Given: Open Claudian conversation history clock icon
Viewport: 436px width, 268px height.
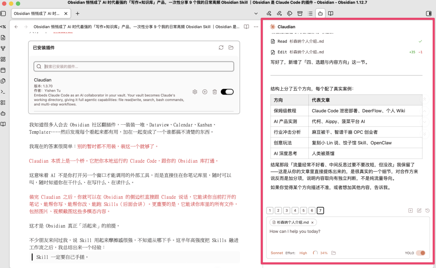Looking at the screenshot, I should point(428,211).
